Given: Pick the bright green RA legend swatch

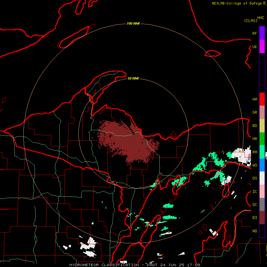Looking at the screenshot, I should coord(262,152).
